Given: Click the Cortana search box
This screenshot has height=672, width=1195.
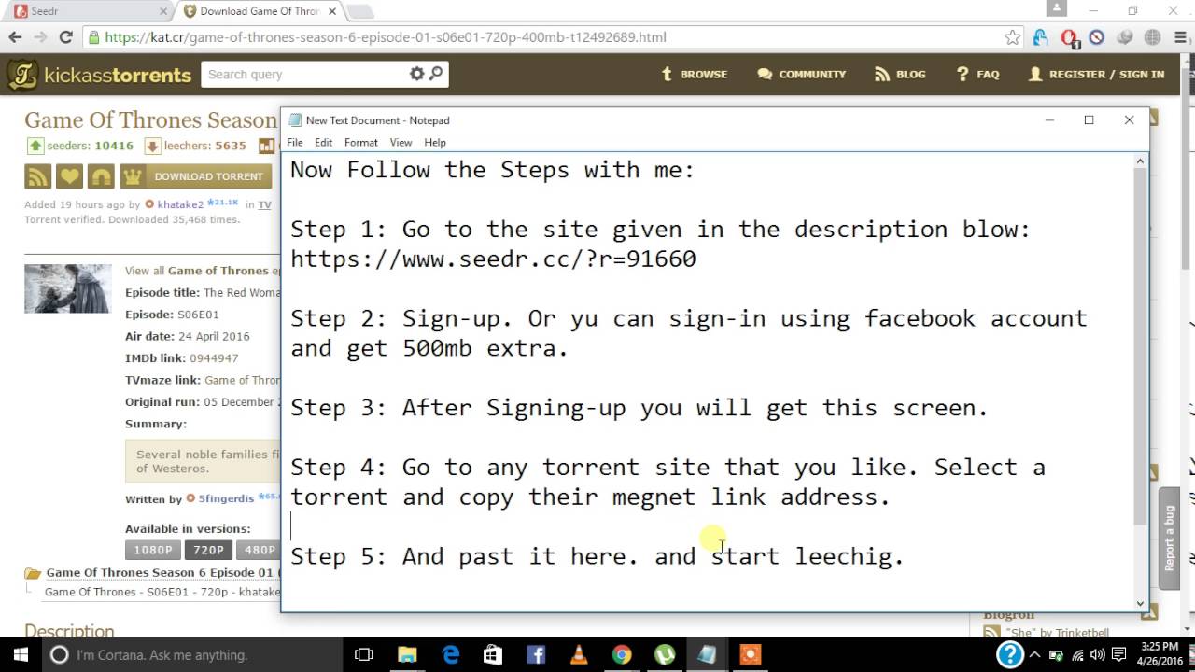Looking at the screenshot, I should (194, 655).
